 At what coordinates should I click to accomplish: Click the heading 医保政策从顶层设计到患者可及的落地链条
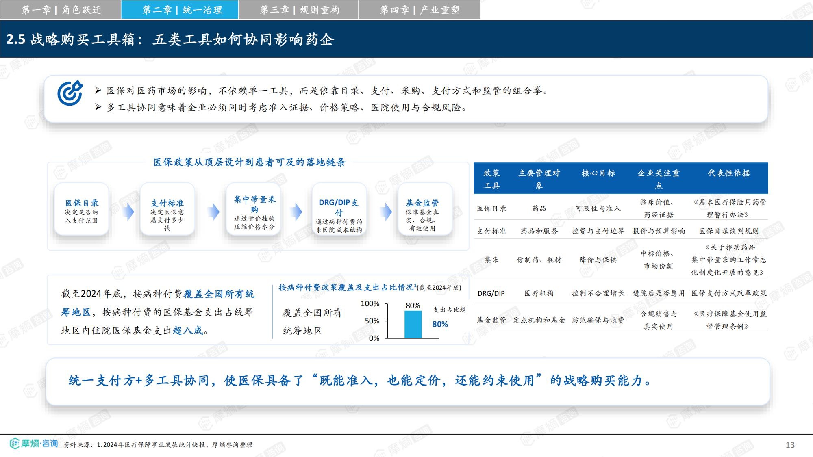249,162
